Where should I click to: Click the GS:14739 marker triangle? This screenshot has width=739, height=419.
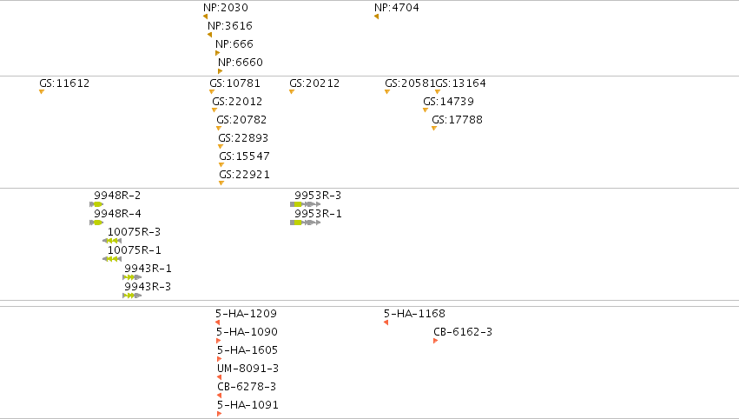426,110
